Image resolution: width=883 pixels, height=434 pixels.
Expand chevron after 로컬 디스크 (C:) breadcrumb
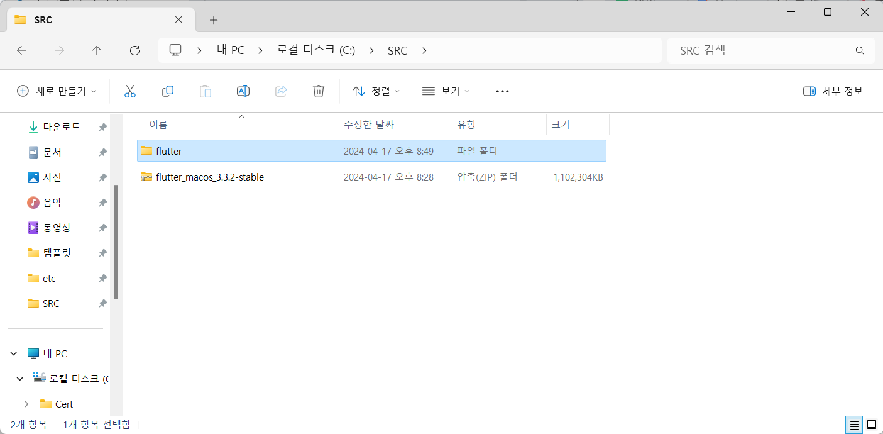(x=371, y=51)
